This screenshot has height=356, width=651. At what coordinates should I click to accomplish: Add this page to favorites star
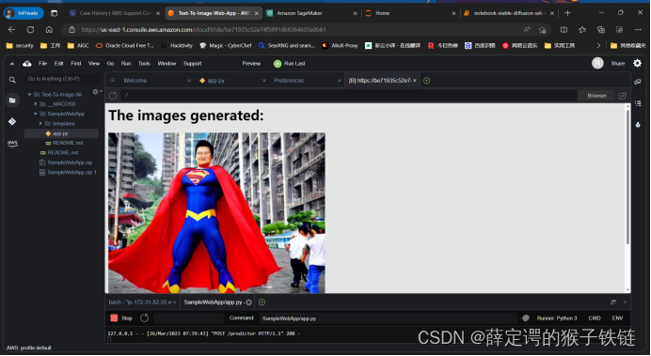(542, 30)
